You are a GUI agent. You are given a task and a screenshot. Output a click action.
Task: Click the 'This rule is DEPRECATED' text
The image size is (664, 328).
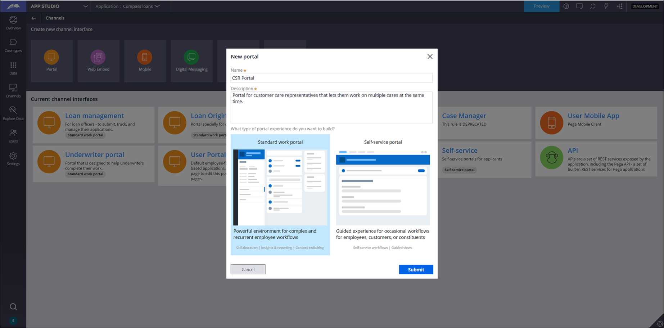click(464, 124)
